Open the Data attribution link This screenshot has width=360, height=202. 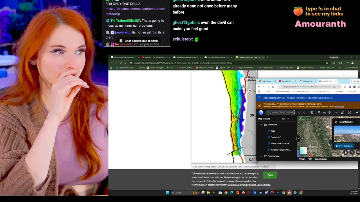tap(321, 159)
